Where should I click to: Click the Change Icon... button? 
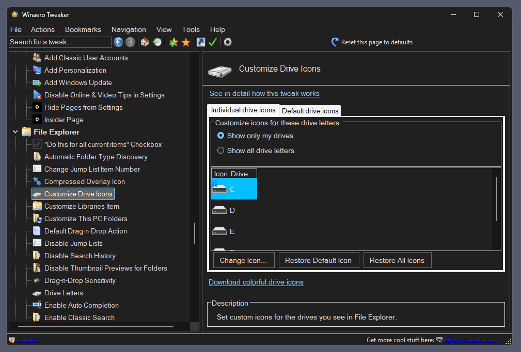[243, 260]
